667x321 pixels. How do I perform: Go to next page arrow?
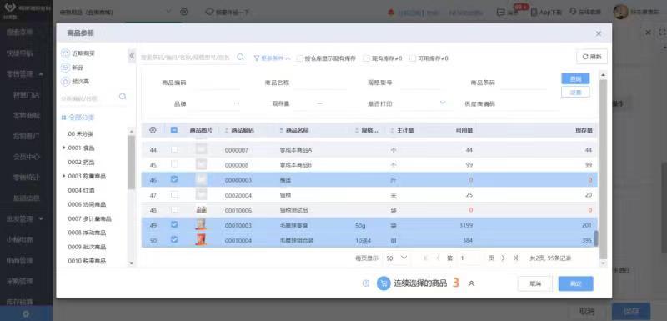click(x=504, y=258)
